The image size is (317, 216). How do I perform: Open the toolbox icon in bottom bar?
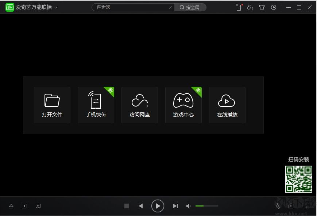click(x=291, y=206)
